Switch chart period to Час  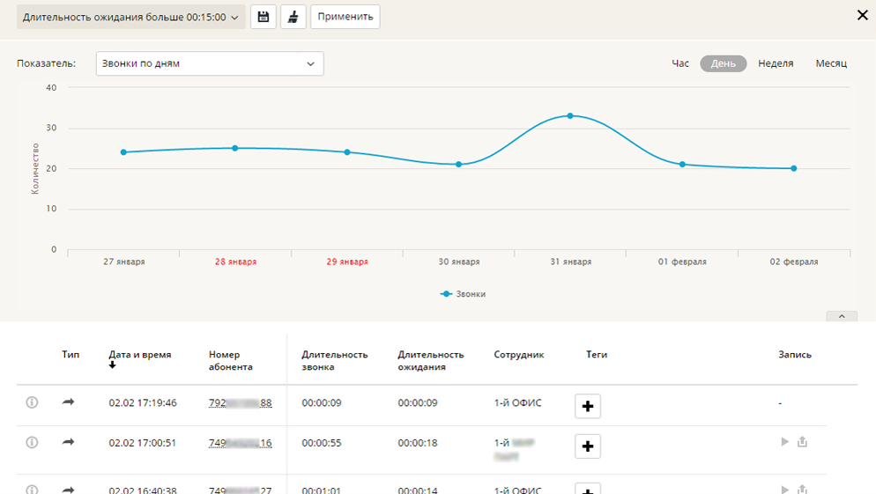[680, 63]
